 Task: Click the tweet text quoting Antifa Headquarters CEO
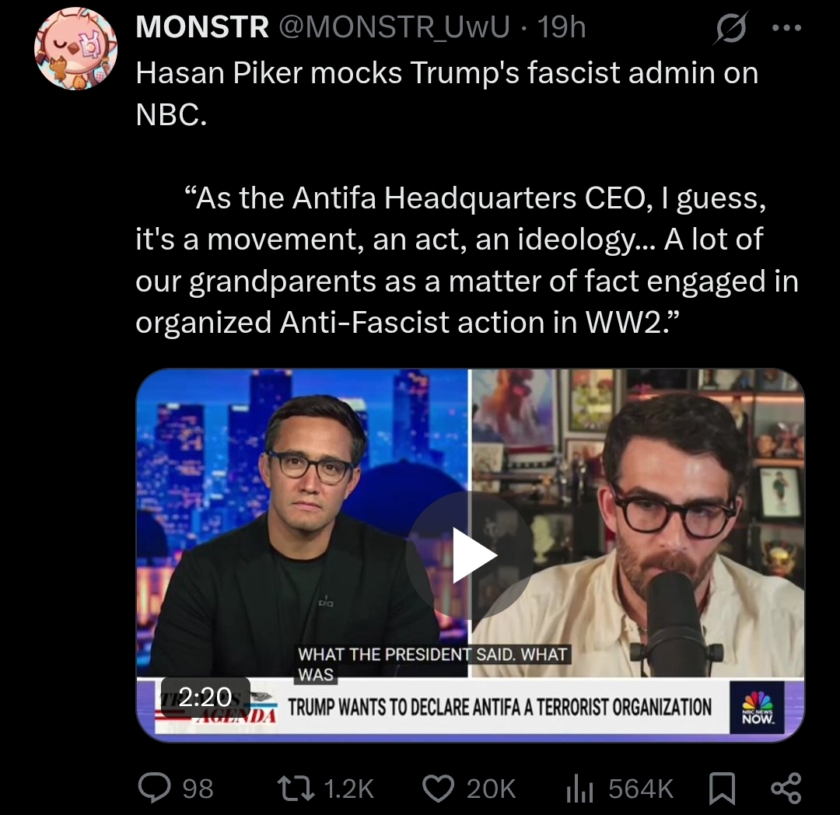point(467,260)
